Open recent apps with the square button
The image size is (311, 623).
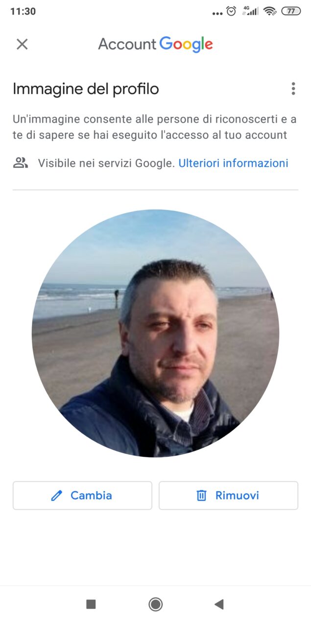click(91, 604)
